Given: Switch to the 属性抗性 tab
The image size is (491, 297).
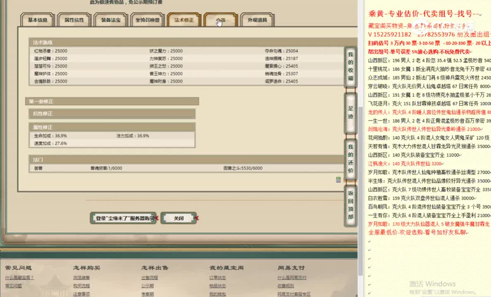Looking at the screenshot, I should [x=74, y=20].
